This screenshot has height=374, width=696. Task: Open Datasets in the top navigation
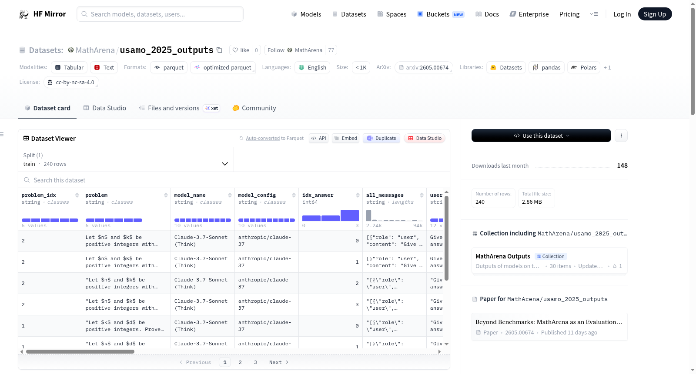349,14
